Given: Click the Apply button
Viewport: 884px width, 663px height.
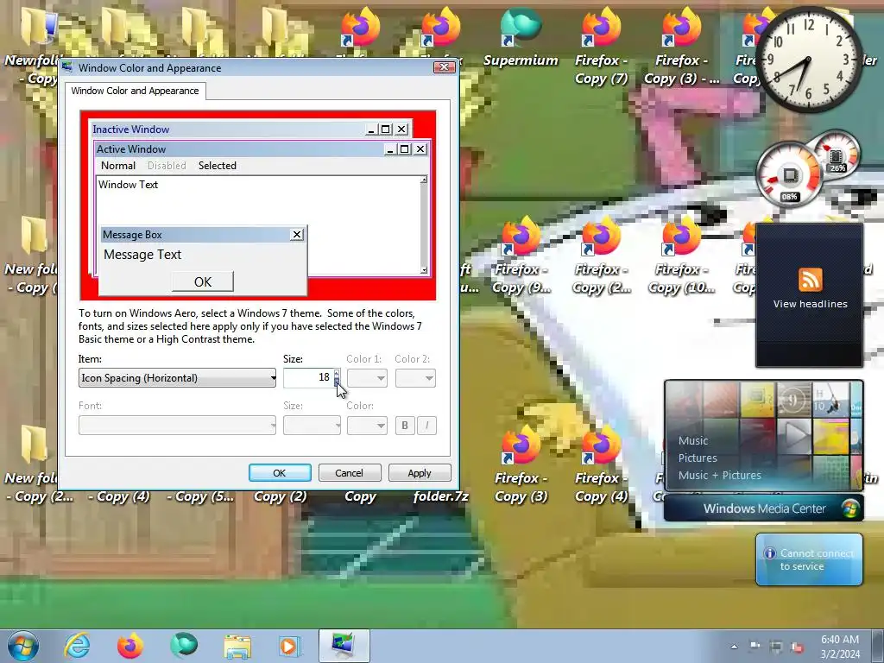Looking at the screenshot, I should tap(420, 473).
